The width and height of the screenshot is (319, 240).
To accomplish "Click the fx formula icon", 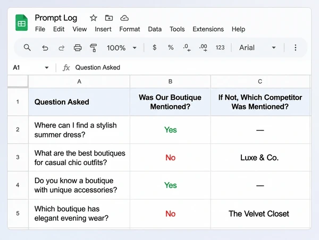I will pyautogui.click(x=66, y=67).
